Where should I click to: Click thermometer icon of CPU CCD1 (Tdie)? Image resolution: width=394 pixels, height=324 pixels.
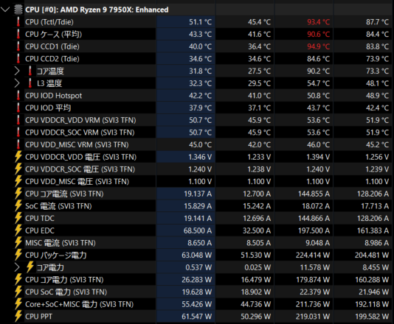point(18,46)
